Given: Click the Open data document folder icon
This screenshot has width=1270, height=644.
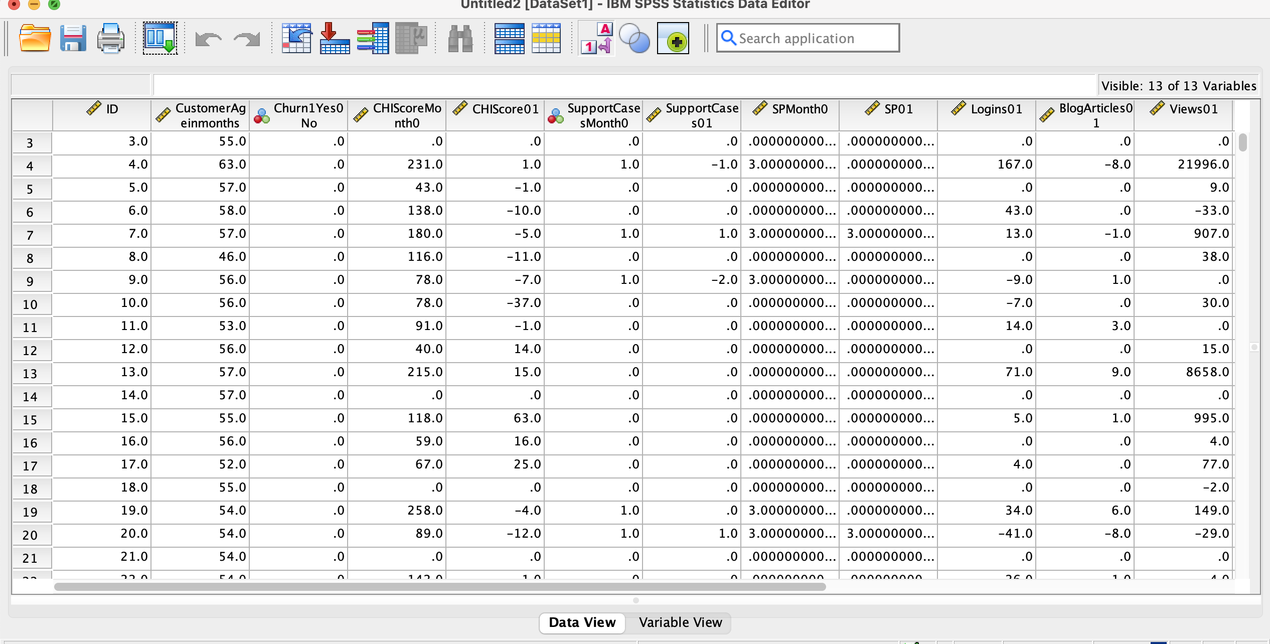Looking at the screenshot, I should click(35, 38).
